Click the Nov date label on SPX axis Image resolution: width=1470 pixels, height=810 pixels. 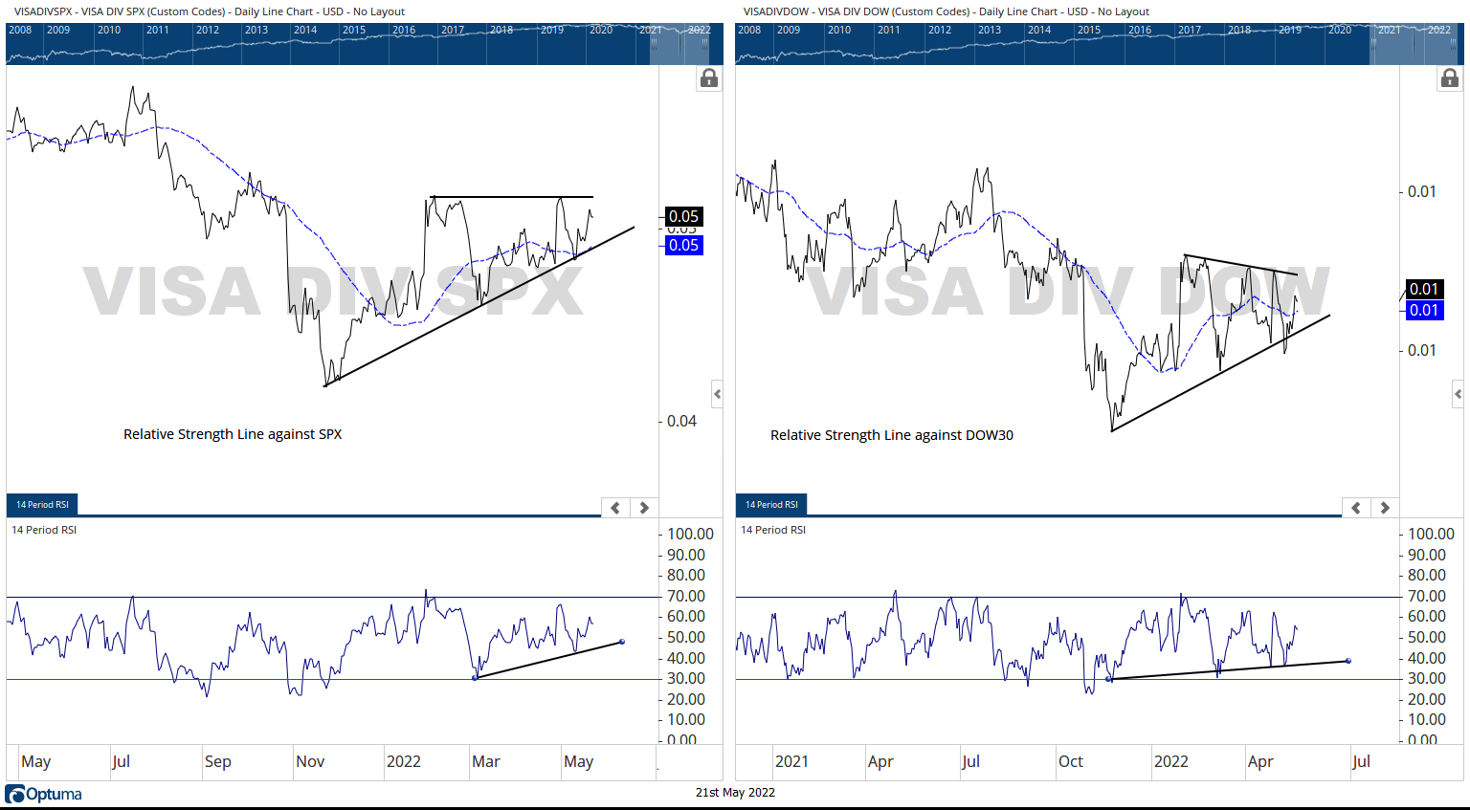310,761
